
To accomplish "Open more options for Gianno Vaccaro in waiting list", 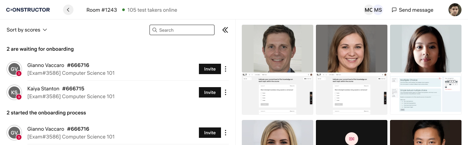I will [x=226, y=69].
